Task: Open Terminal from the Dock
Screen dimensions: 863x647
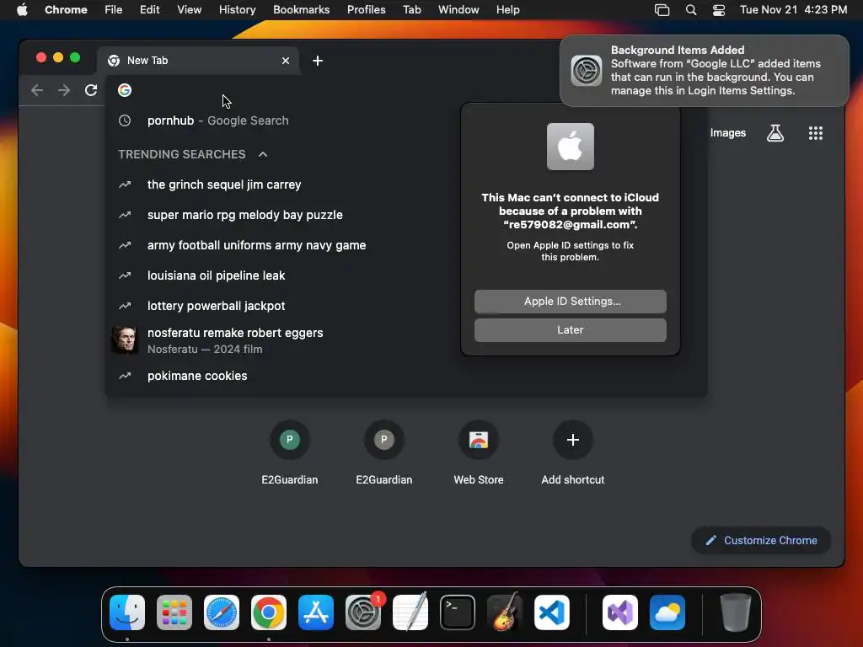Action: [x=458, y=612]
